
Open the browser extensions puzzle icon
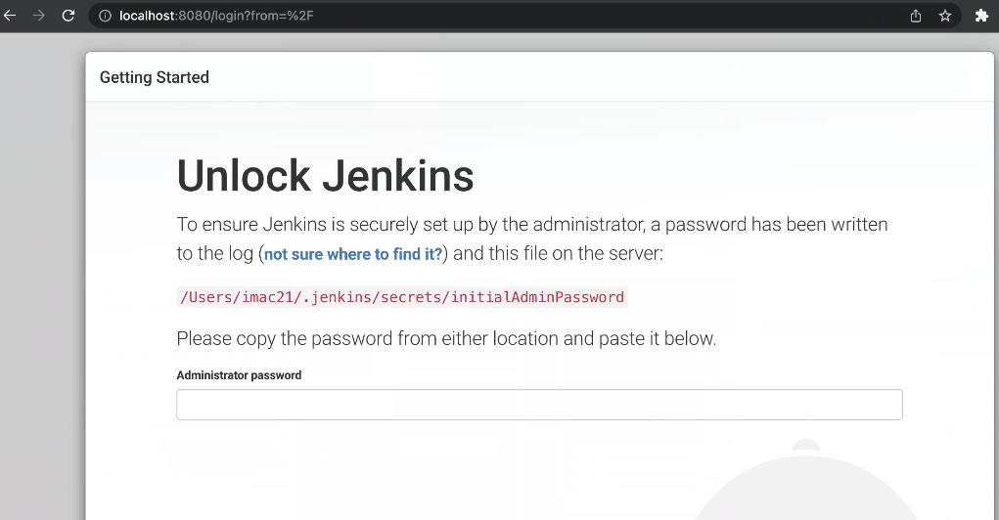pyautogui.click(x=981, y=16)
